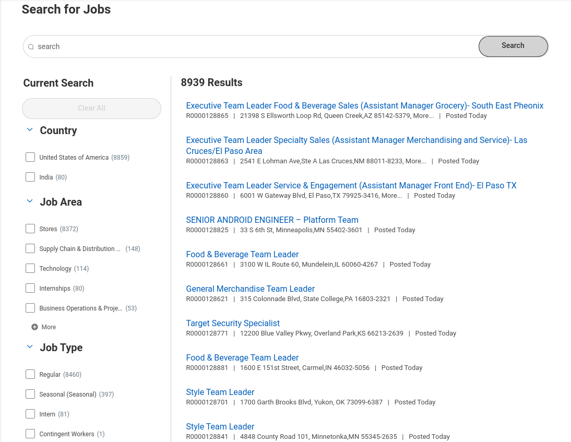Check the Regular job type filter
This screenshot has width=571, height=442.
pos(30,374)
